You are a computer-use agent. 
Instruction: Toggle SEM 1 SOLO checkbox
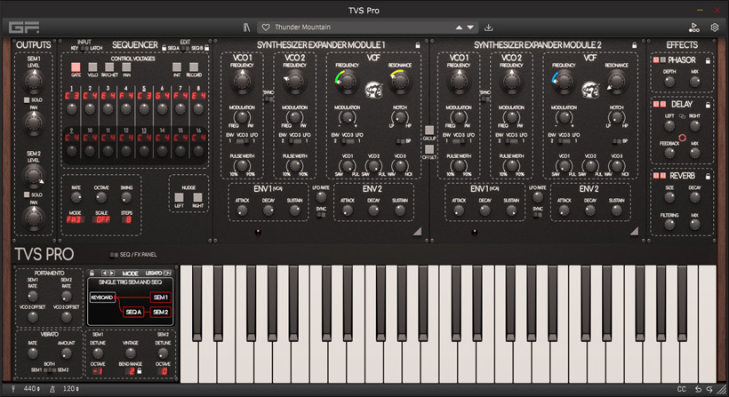tap(27, 99)
